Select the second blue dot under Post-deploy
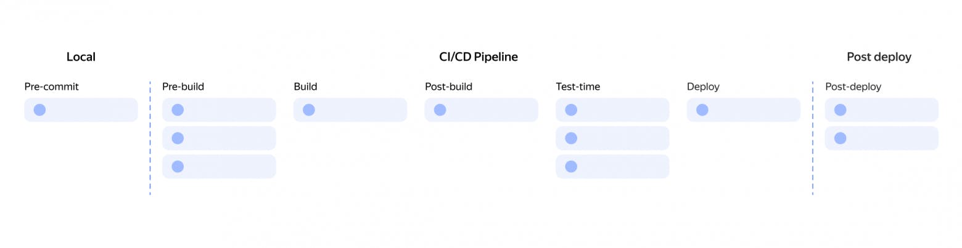Screen dimensions: 962x248 (x=841, y=138)
